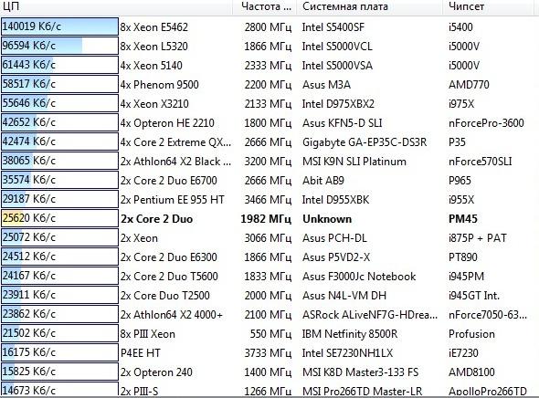The height and width of the screenshot is (398, 539).
Task: Click the 2800 МГц frequency cell
Action: pyautogui.click(x=268, y=27)
